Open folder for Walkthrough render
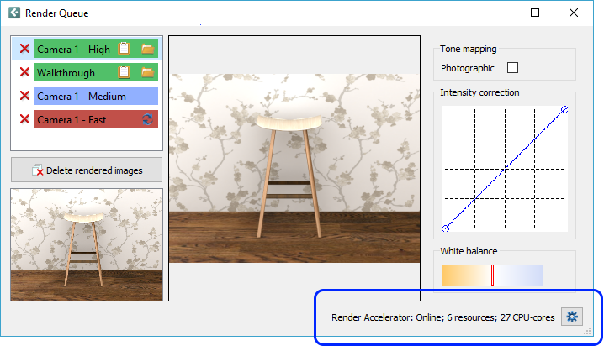The width and height of the screenshot is (604, 346). click(148, 72)
